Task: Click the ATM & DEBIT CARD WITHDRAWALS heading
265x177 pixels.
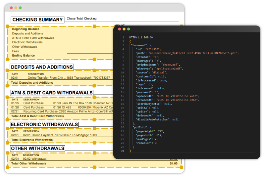Action: coord(52,93)
